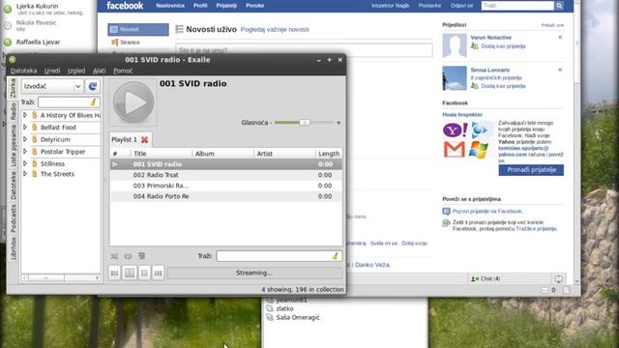Select the 002 Radio Trsat track

pos(226,175)
